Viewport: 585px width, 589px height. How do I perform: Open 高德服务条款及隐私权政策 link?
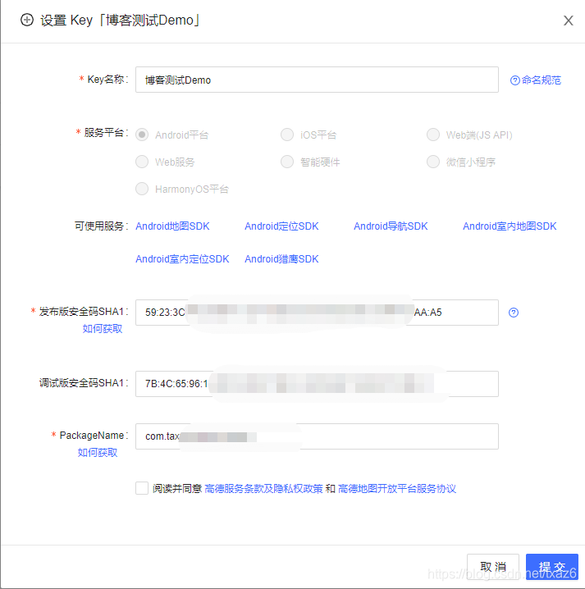[263, 489]
